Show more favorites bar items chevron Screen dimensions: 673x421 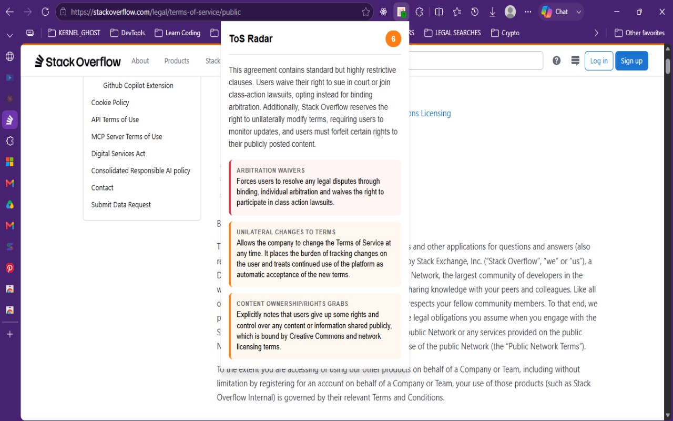(x=596, y=33)
